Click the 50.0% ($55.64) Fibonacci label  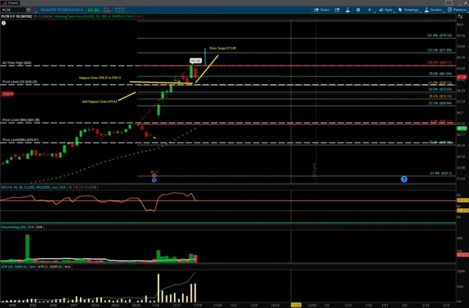click(440, 90)
